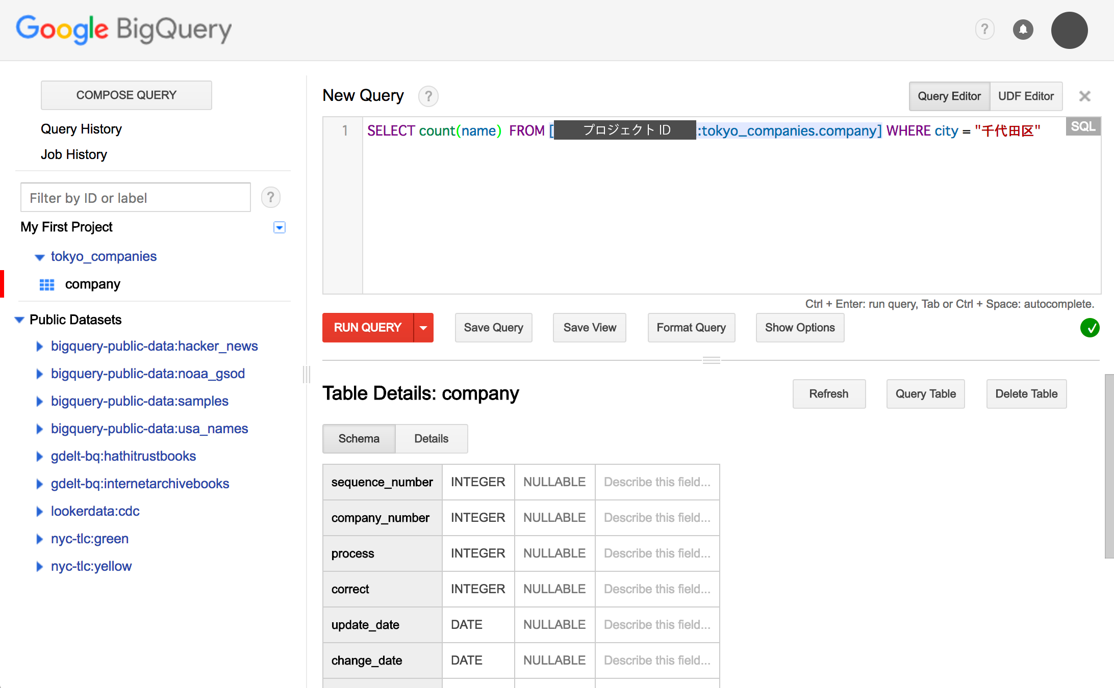Screen dimensions: 1114x688
Task: Expand gdelt-bq:internetarchivebooks dataset
Action: click(40, 484)
